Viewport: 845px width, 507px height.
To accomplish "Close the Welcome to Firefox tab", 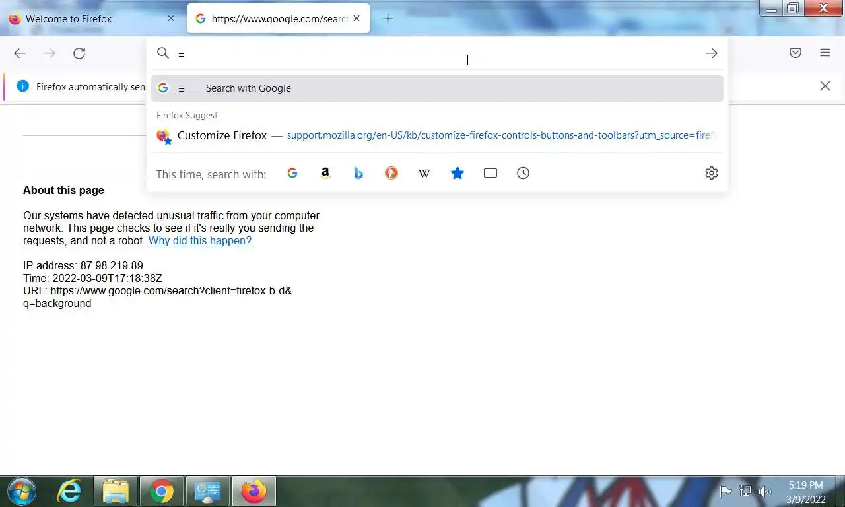I will [x=171, y=18].
